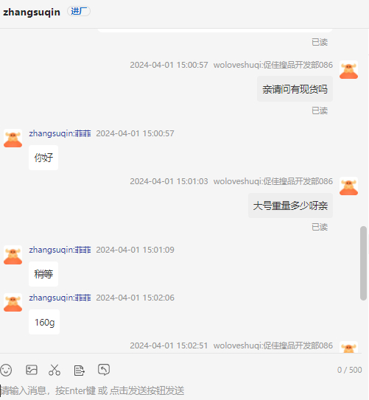Click zhangsuqin avatar beside 稍等 message
Viewport: 369px width, 400px height.
[x=13, y=255]
